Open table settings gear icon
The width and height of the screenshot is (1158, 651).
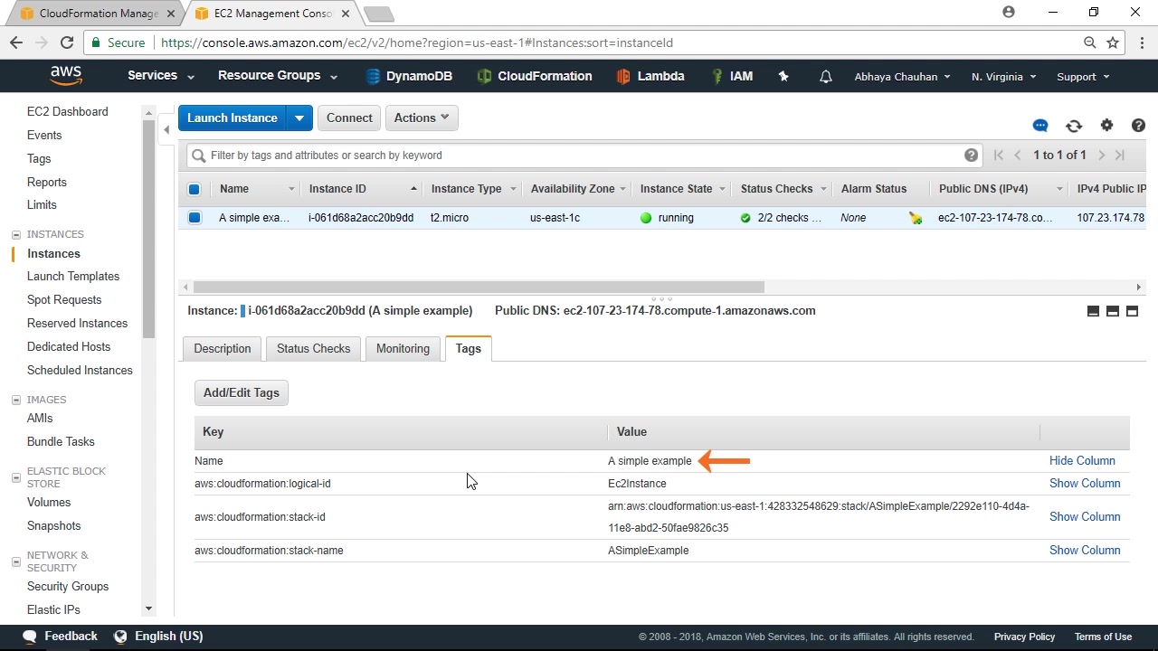pos(1106,126)
